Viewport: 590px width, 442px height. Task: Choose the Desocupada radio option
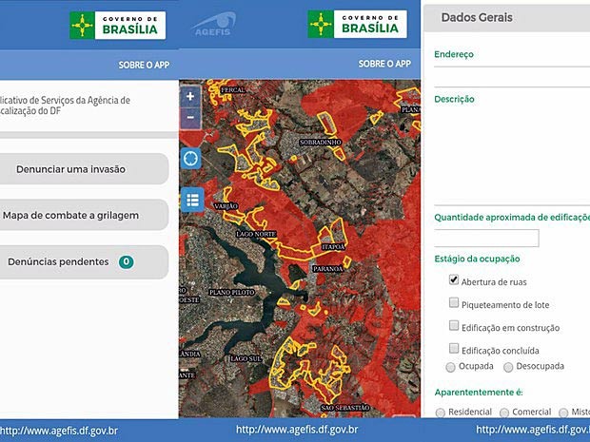pyautogui.click(x=508, y=367)
